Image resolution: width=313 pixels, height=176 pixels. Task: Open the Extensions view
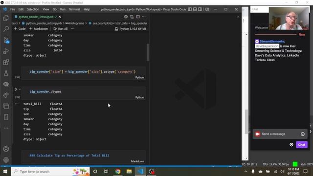6,62
